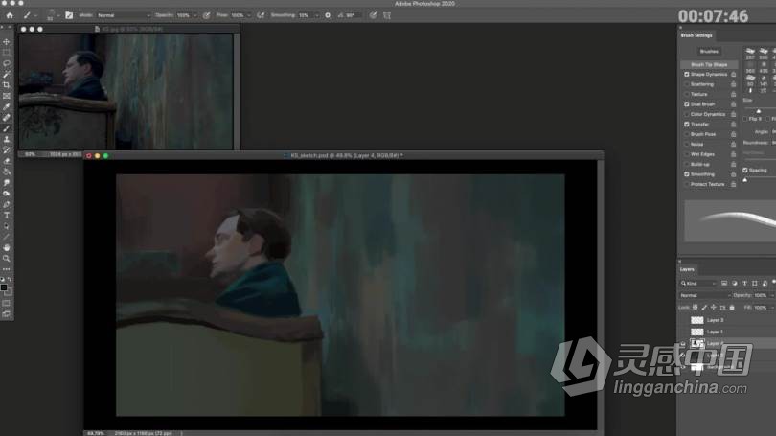This screenshot has height=436, width=776.
Task: Lock all layer attributes padlock icon
Action: pos(732,308)
